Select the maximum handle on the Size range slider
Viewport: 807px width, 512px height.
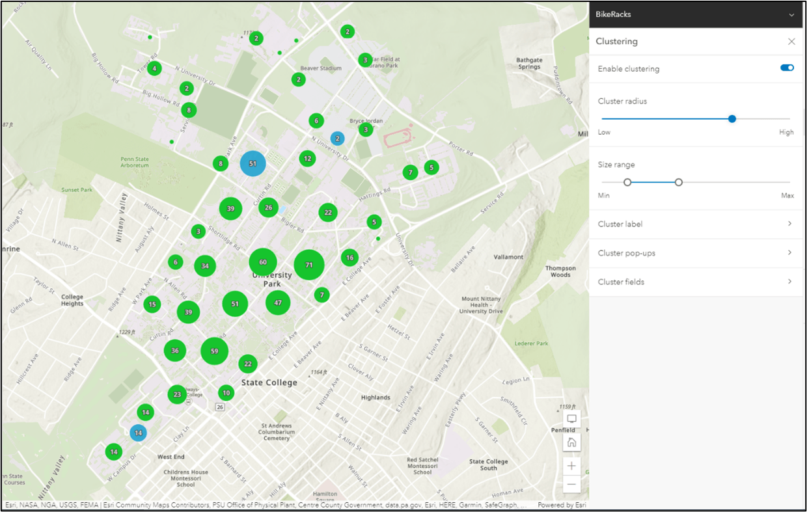coord(679,182)
